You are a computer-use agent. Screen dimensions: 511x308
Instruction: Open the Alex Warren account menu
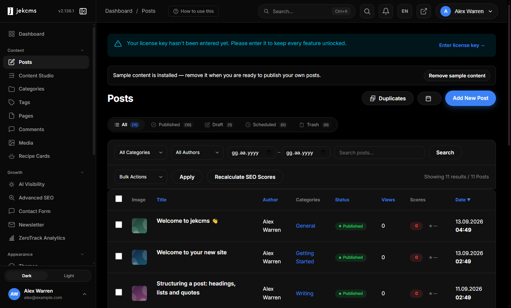pos(467,11)
